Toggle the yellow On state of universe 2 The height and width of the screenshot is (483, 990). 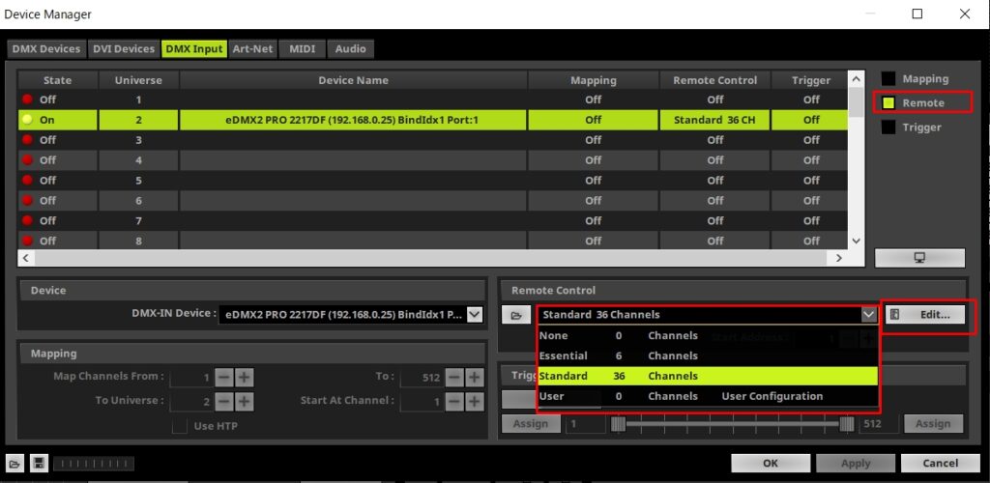pyautogui.click(x=27, y=120)
